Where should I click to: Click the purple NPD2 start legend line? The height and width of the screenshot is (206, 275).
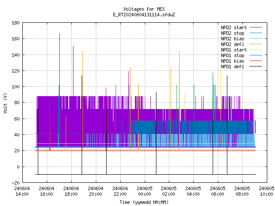[x=256, y=27]
